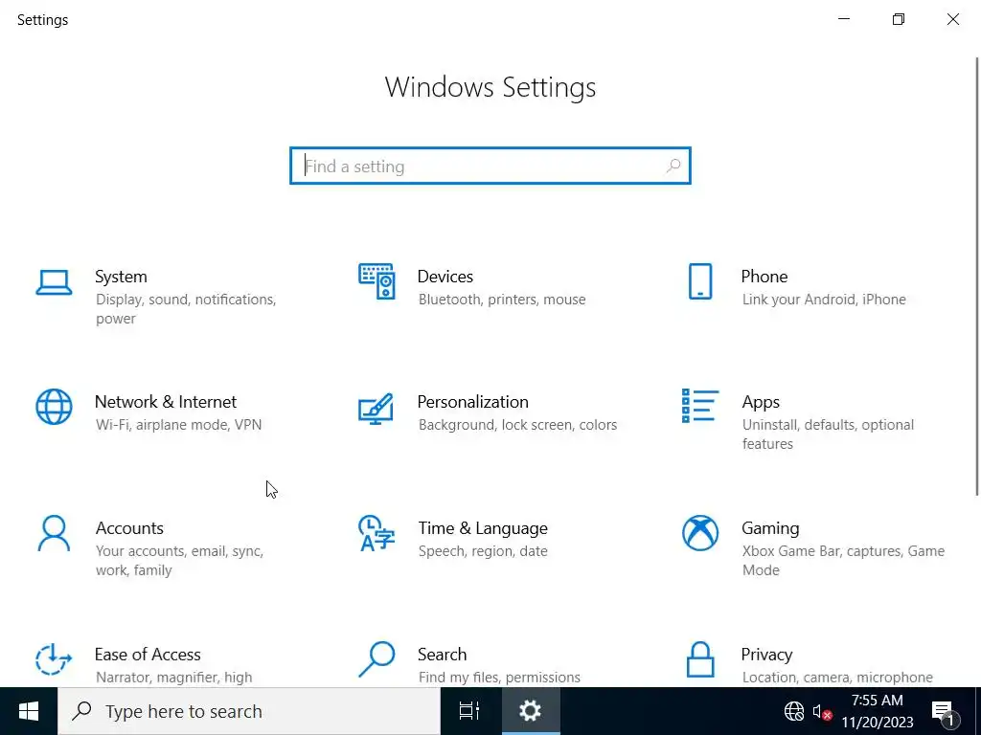Click 'Uninstall, defaults, optional features' description
The image size is (981, 735).
[x=829, y=434]
